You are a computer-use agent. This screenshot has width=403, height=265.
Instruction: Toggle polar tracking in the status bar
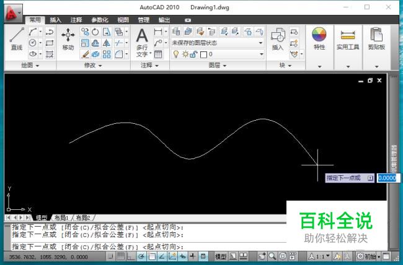[141, 256]
